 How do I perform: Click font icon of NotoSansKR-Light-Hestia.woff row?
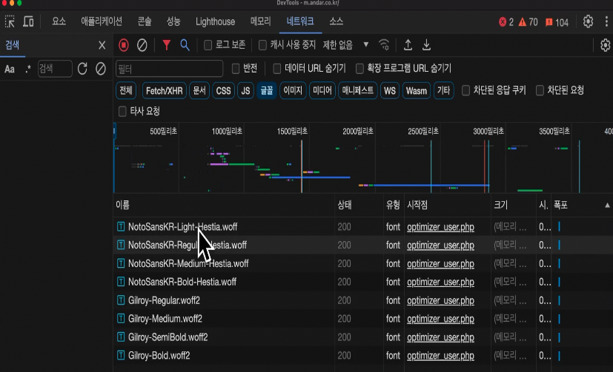(x=121, y=226)
